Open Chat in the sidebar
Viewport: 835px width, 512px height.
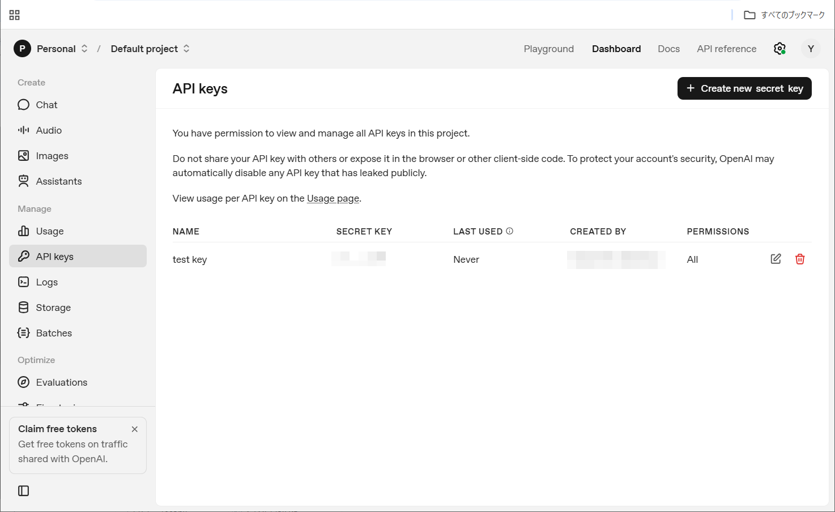[46, 105]
